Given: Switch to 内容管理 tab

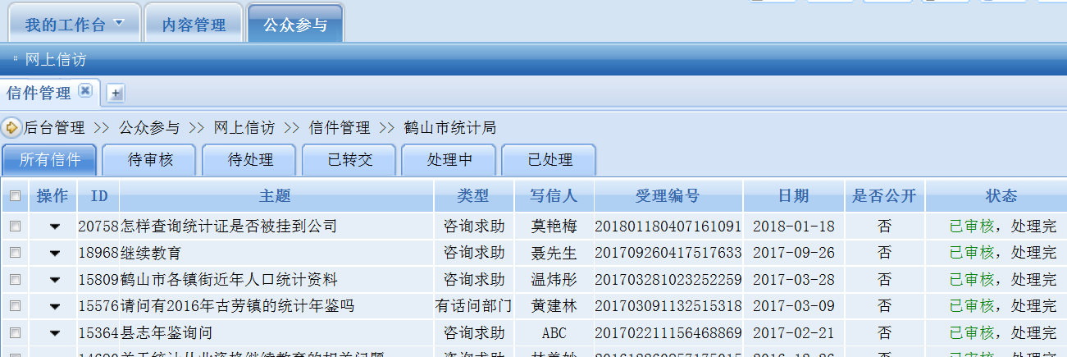Looking at the screenshot, I should point(194,25).
